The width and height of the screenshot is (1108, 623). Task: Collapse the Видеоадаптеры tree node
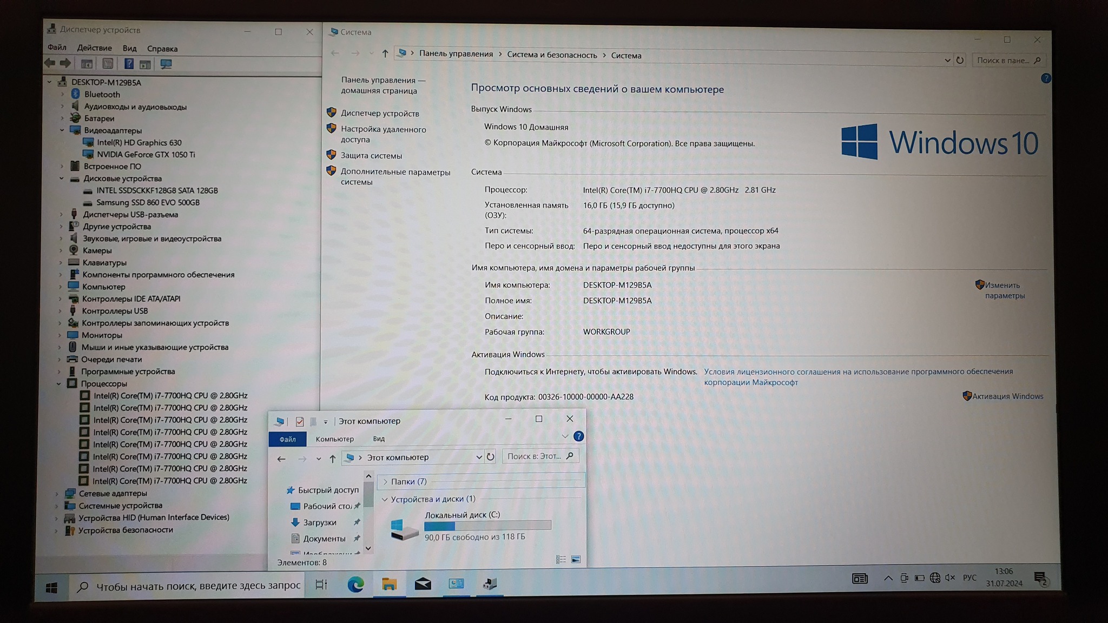tap(62, 130)
